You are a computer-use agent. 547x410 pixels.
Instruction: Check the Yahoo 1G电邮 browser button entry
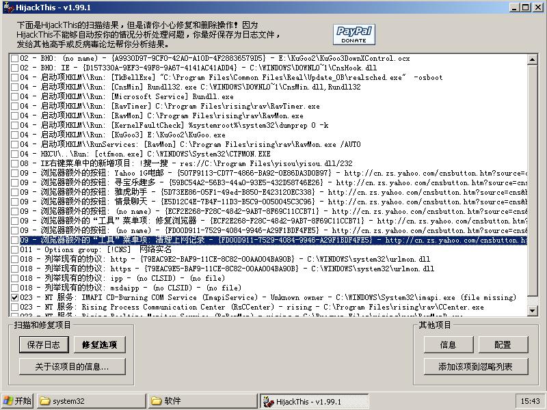pos(14,173)
